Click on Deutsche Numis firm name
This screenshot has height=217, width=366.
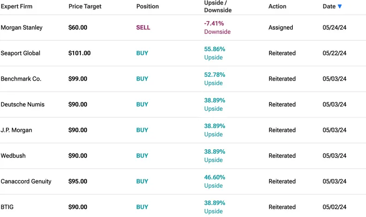pos(23,104)
